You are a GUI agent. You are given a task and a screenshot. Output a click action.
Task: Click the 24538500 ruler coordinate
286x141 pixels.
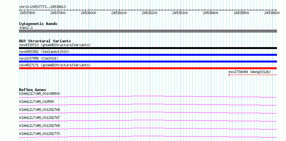coord(241,13)
